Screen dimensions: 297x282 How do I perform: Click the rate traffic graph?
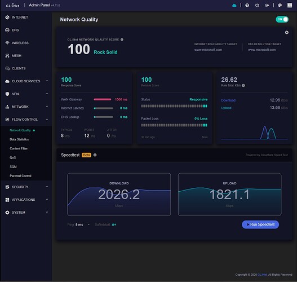[x=254, y=133]
